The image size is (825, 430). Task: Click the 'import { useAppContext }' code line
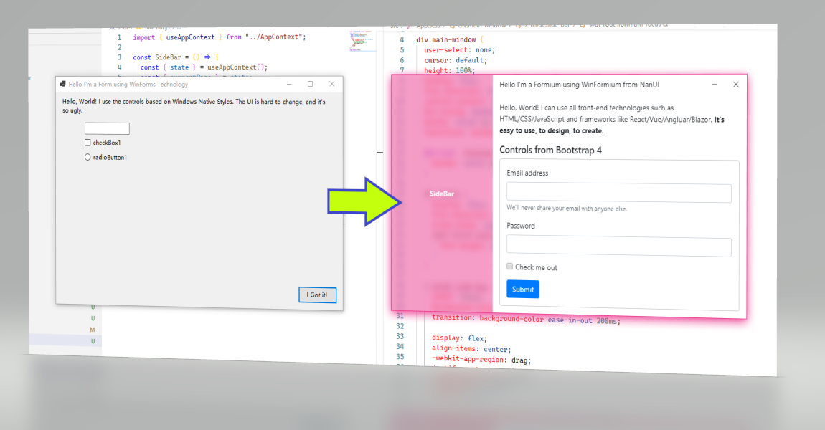click(219, 37)
